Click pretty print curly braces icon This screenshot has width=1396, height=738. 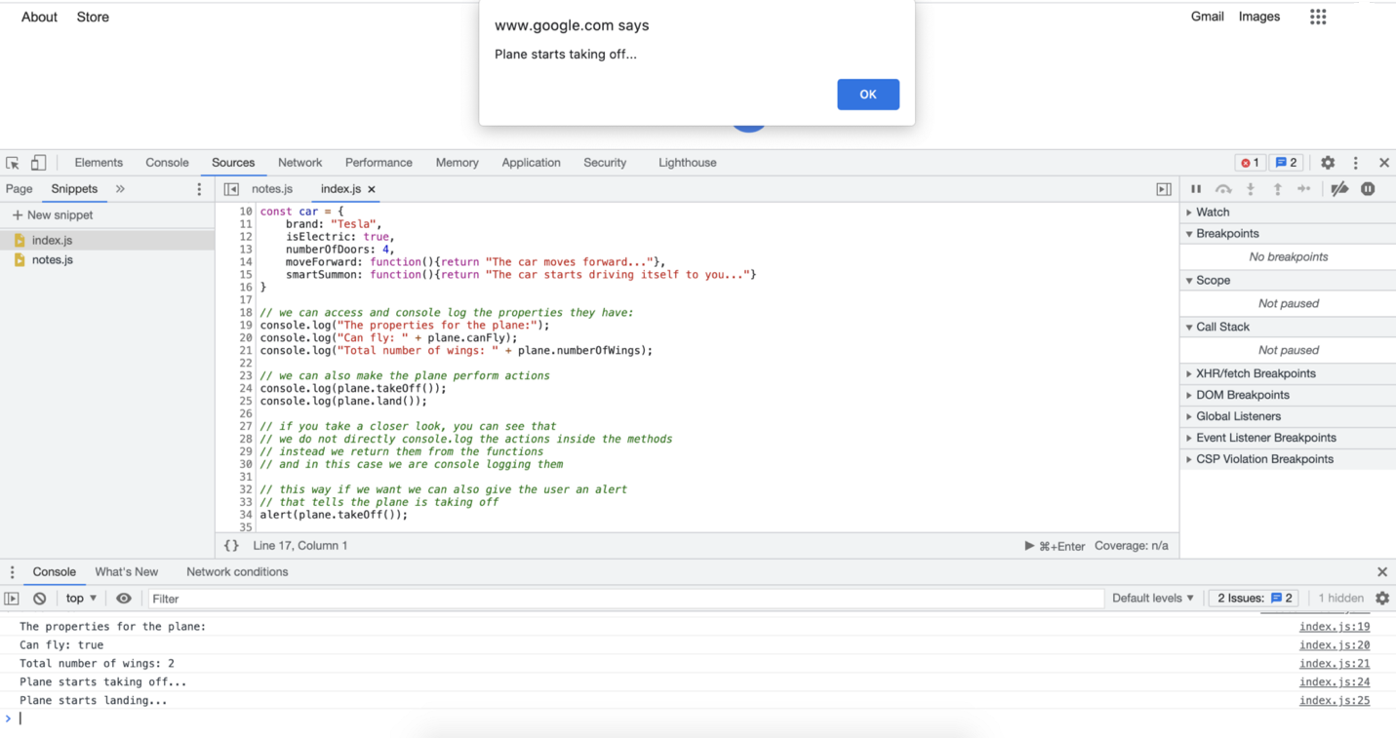tap(231, 546)
